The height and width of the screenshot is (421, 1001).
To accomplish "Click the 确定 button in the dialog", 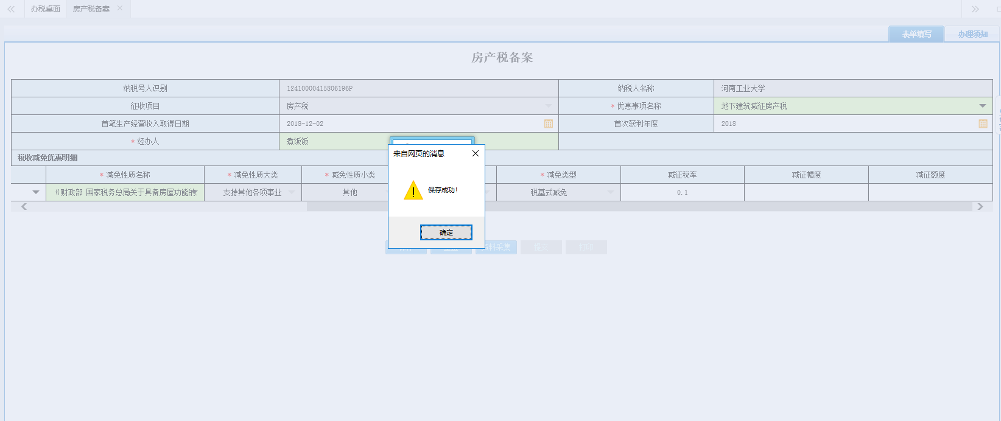I will point(446,232).
